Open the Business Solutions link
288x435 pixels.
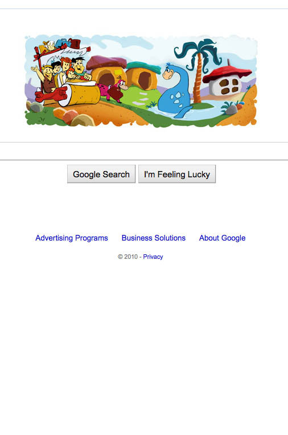click(154, 238)
